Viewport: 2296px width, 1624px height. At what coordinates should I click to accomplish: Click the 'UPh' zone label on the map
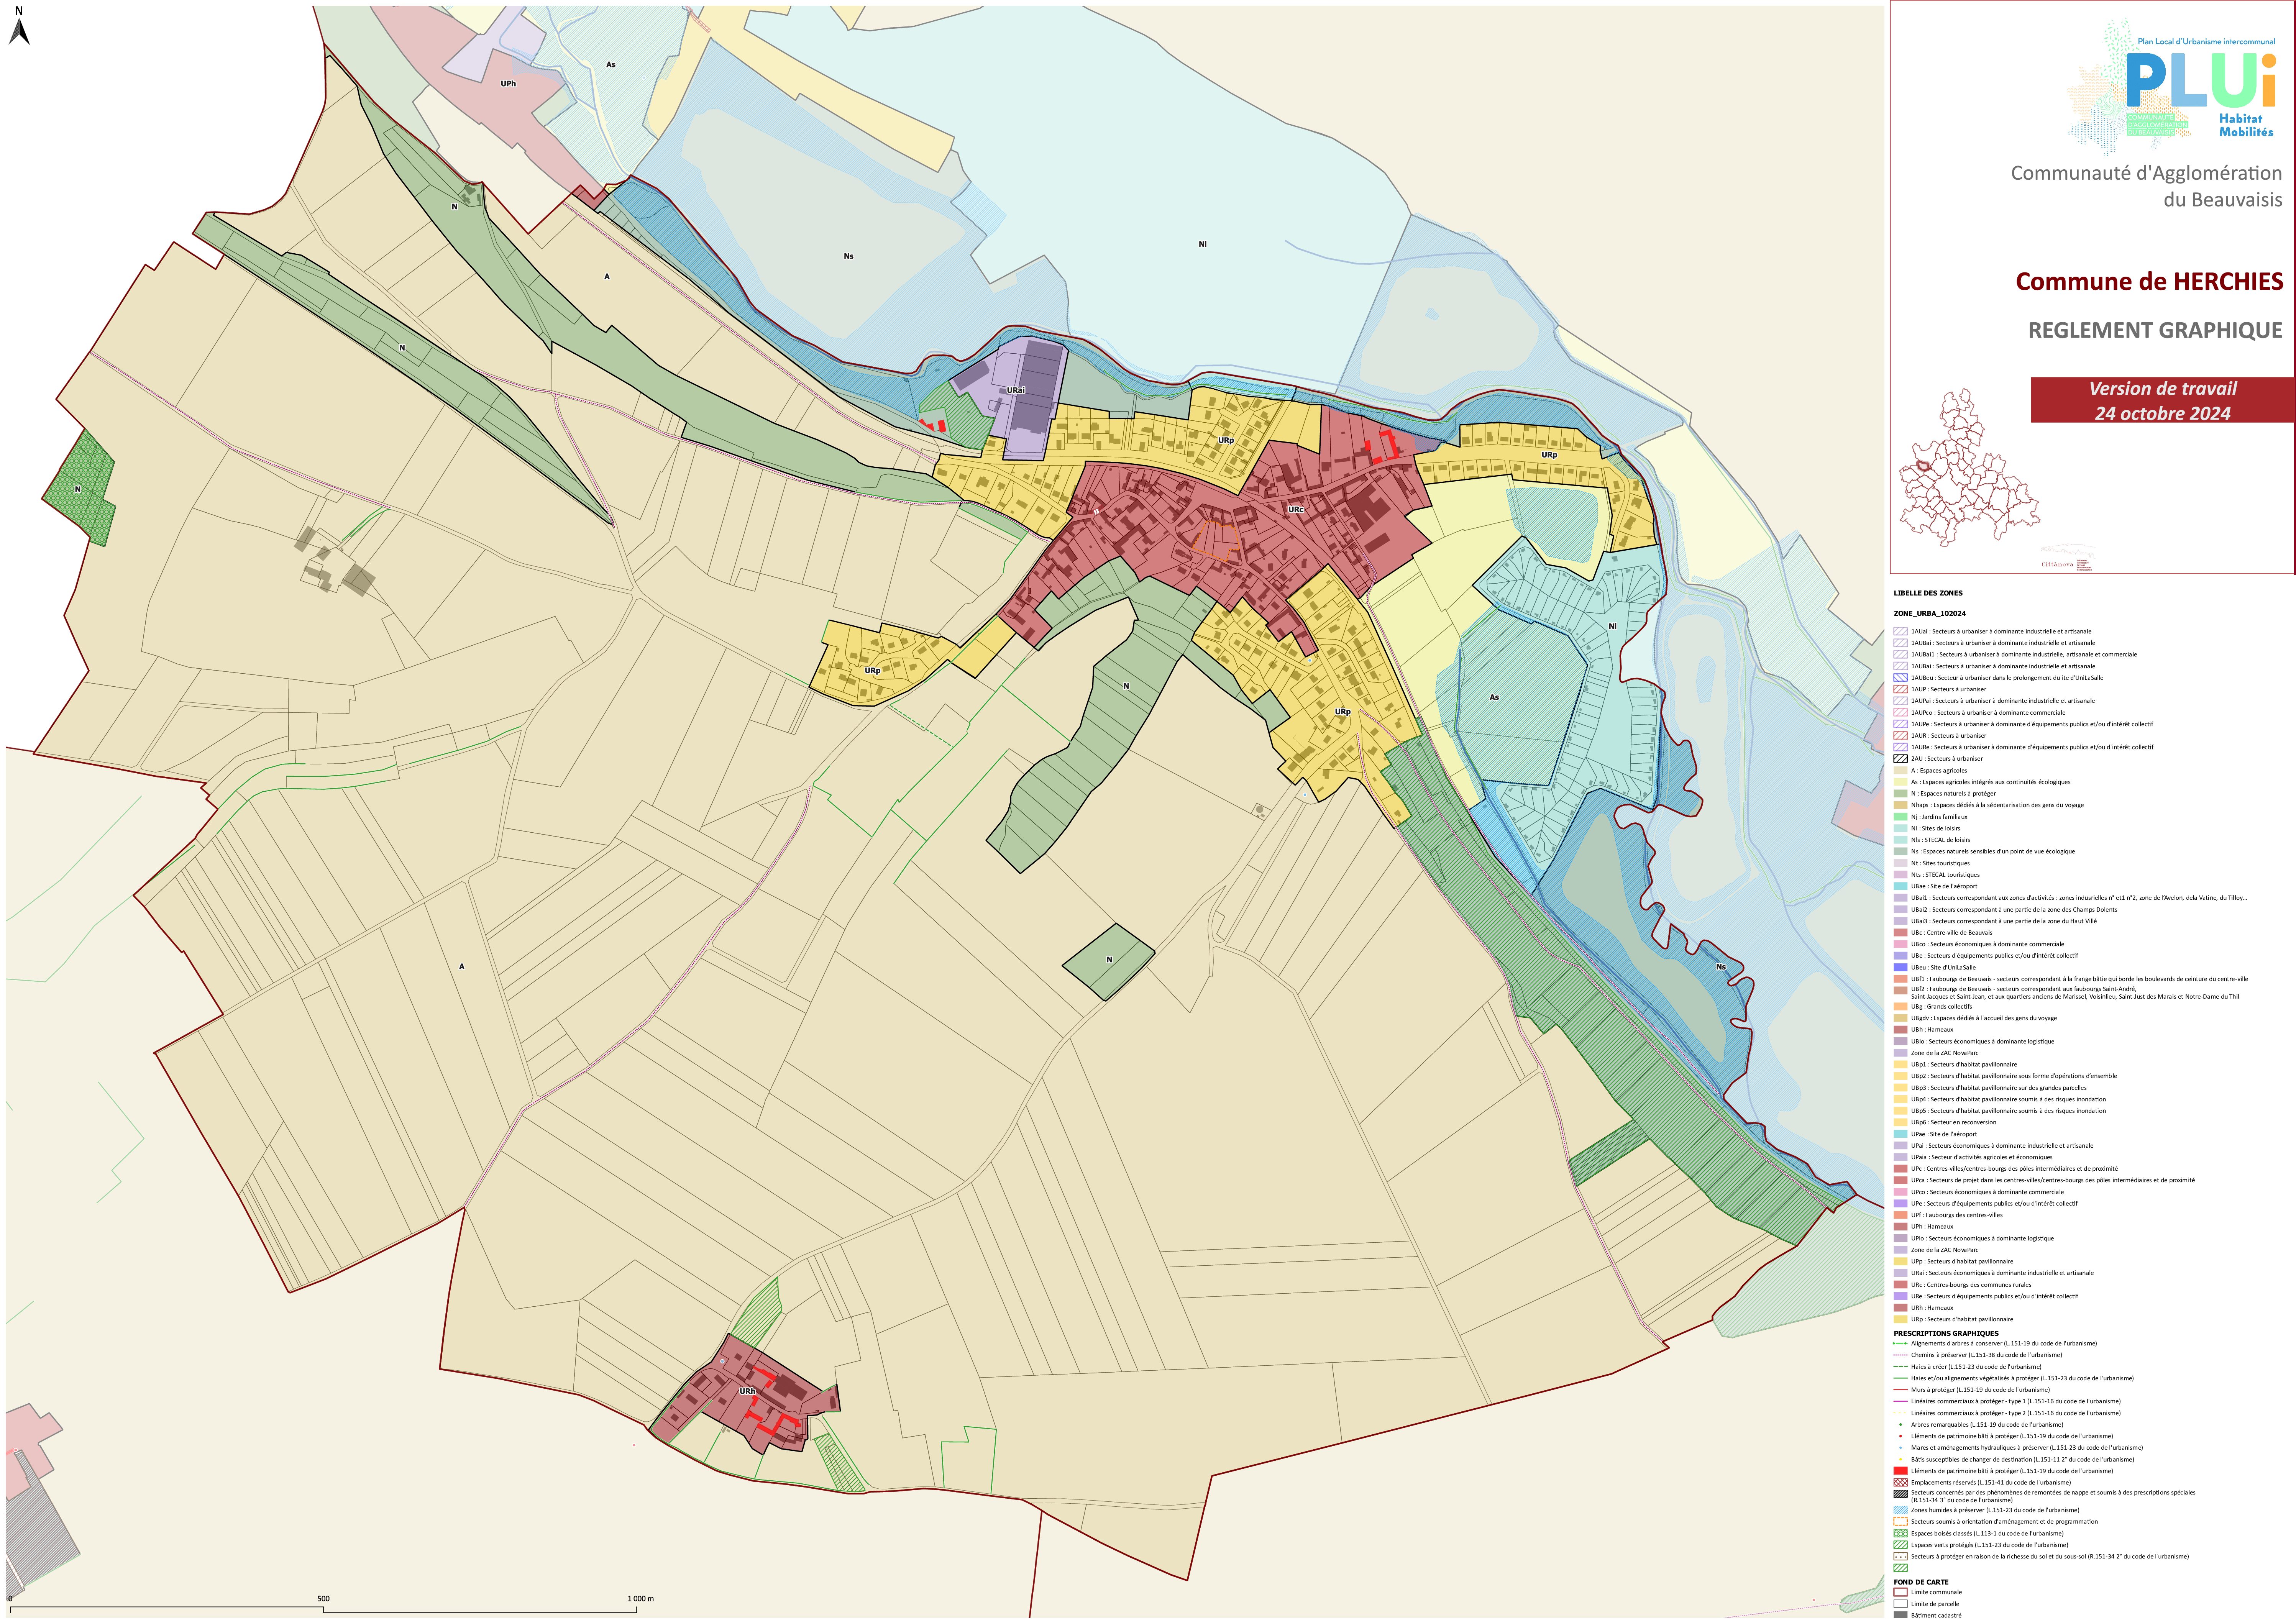tap(508, 83)
